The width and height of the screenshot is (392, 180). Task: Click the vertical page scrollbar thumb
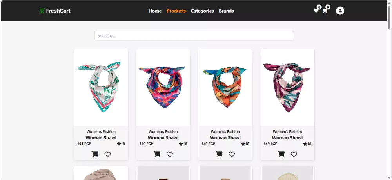pos(389,18)
